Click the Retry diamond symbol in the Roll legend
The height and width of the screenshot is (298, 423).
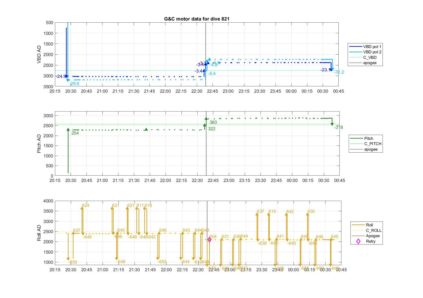pyautogui.click(x=358, y=241)
